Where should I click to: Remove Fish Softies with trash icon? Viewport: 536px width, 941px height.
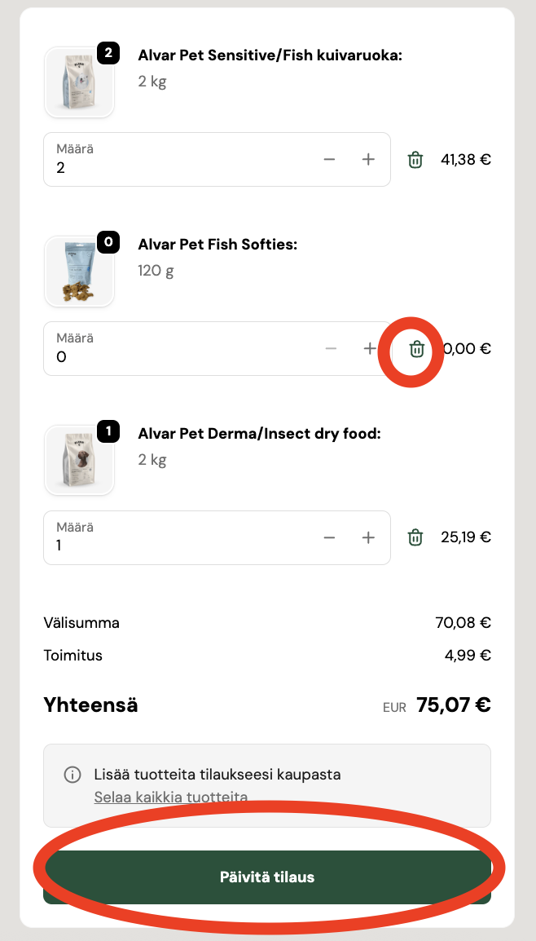click(417, 349)
